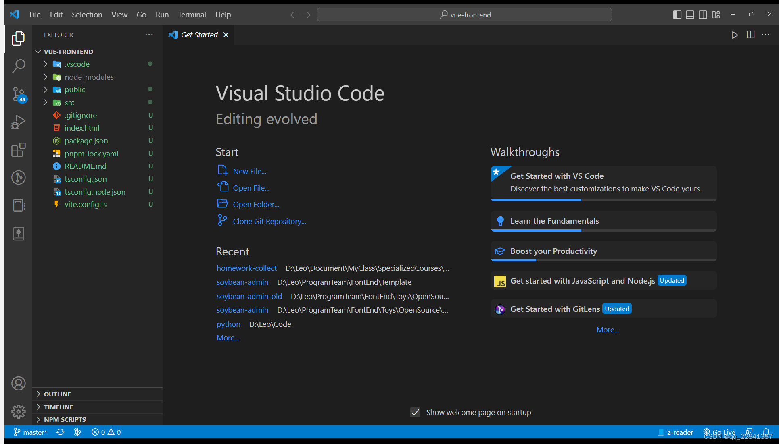Go forward using the right arrow
Screen dimensions: 779x444
point(307,15)
